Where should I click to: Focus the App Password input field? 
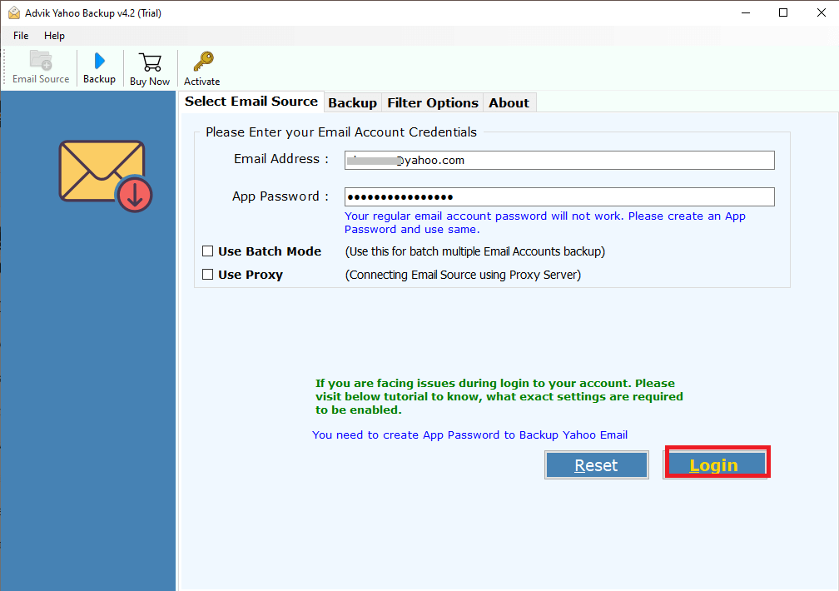(559, 196)
